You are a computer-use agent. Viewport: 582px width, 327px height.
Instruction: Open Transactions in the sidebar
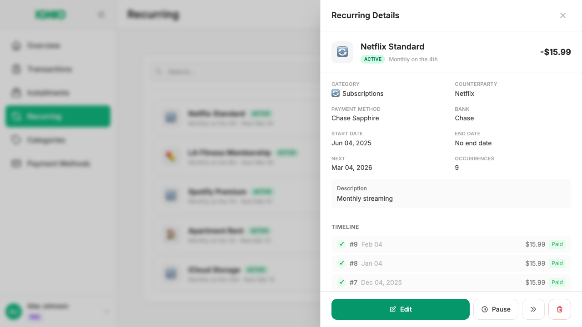[58, 69]
